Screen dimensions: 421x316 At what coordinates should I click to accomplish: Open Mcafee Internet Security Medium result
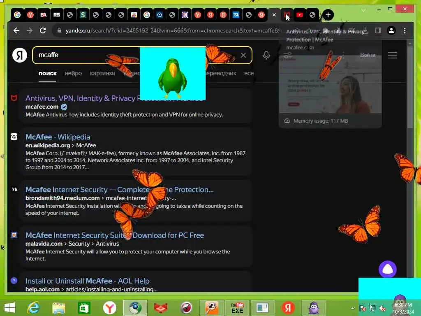120,189
